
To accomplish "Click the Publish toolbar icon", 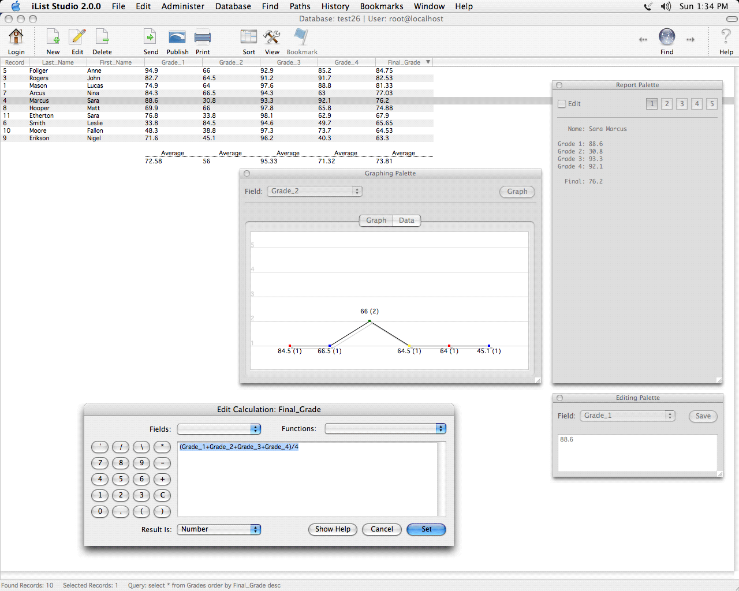I will click(x=177, y=38).
